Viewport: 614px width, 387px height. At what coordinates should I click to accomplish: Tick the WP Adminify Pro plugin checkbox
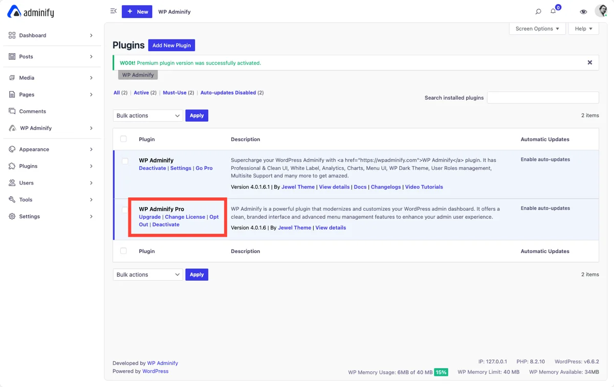(125, 210)
